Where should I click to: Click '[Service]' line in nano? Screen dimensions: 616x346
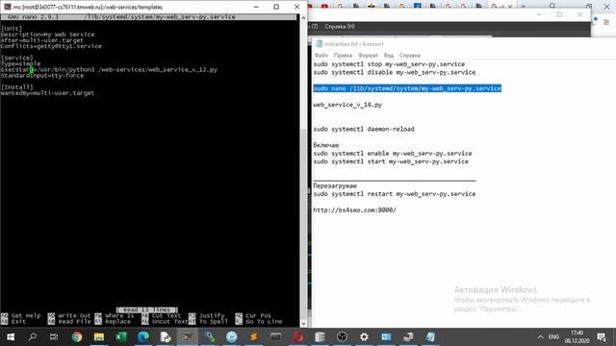click(17, 58)
